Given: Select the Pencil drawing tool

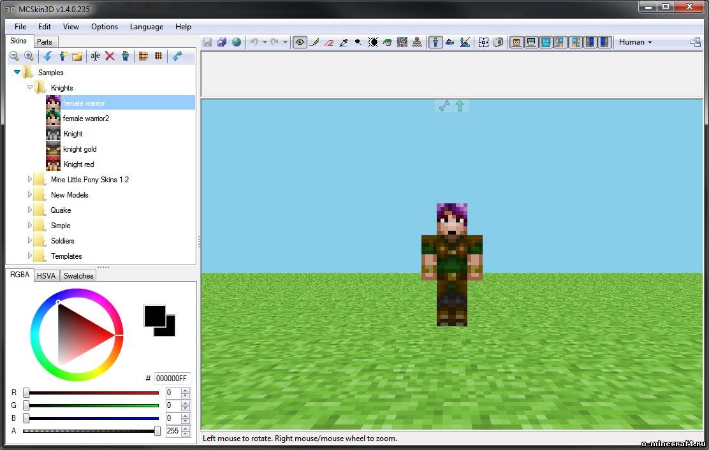Looking at the screenshot, I should tap(314, 42).
